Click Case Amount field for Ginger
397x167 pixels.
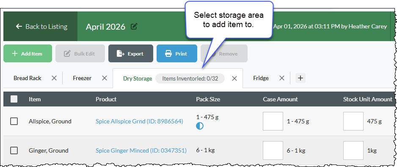pyautogui.click(x=273, y=150)
